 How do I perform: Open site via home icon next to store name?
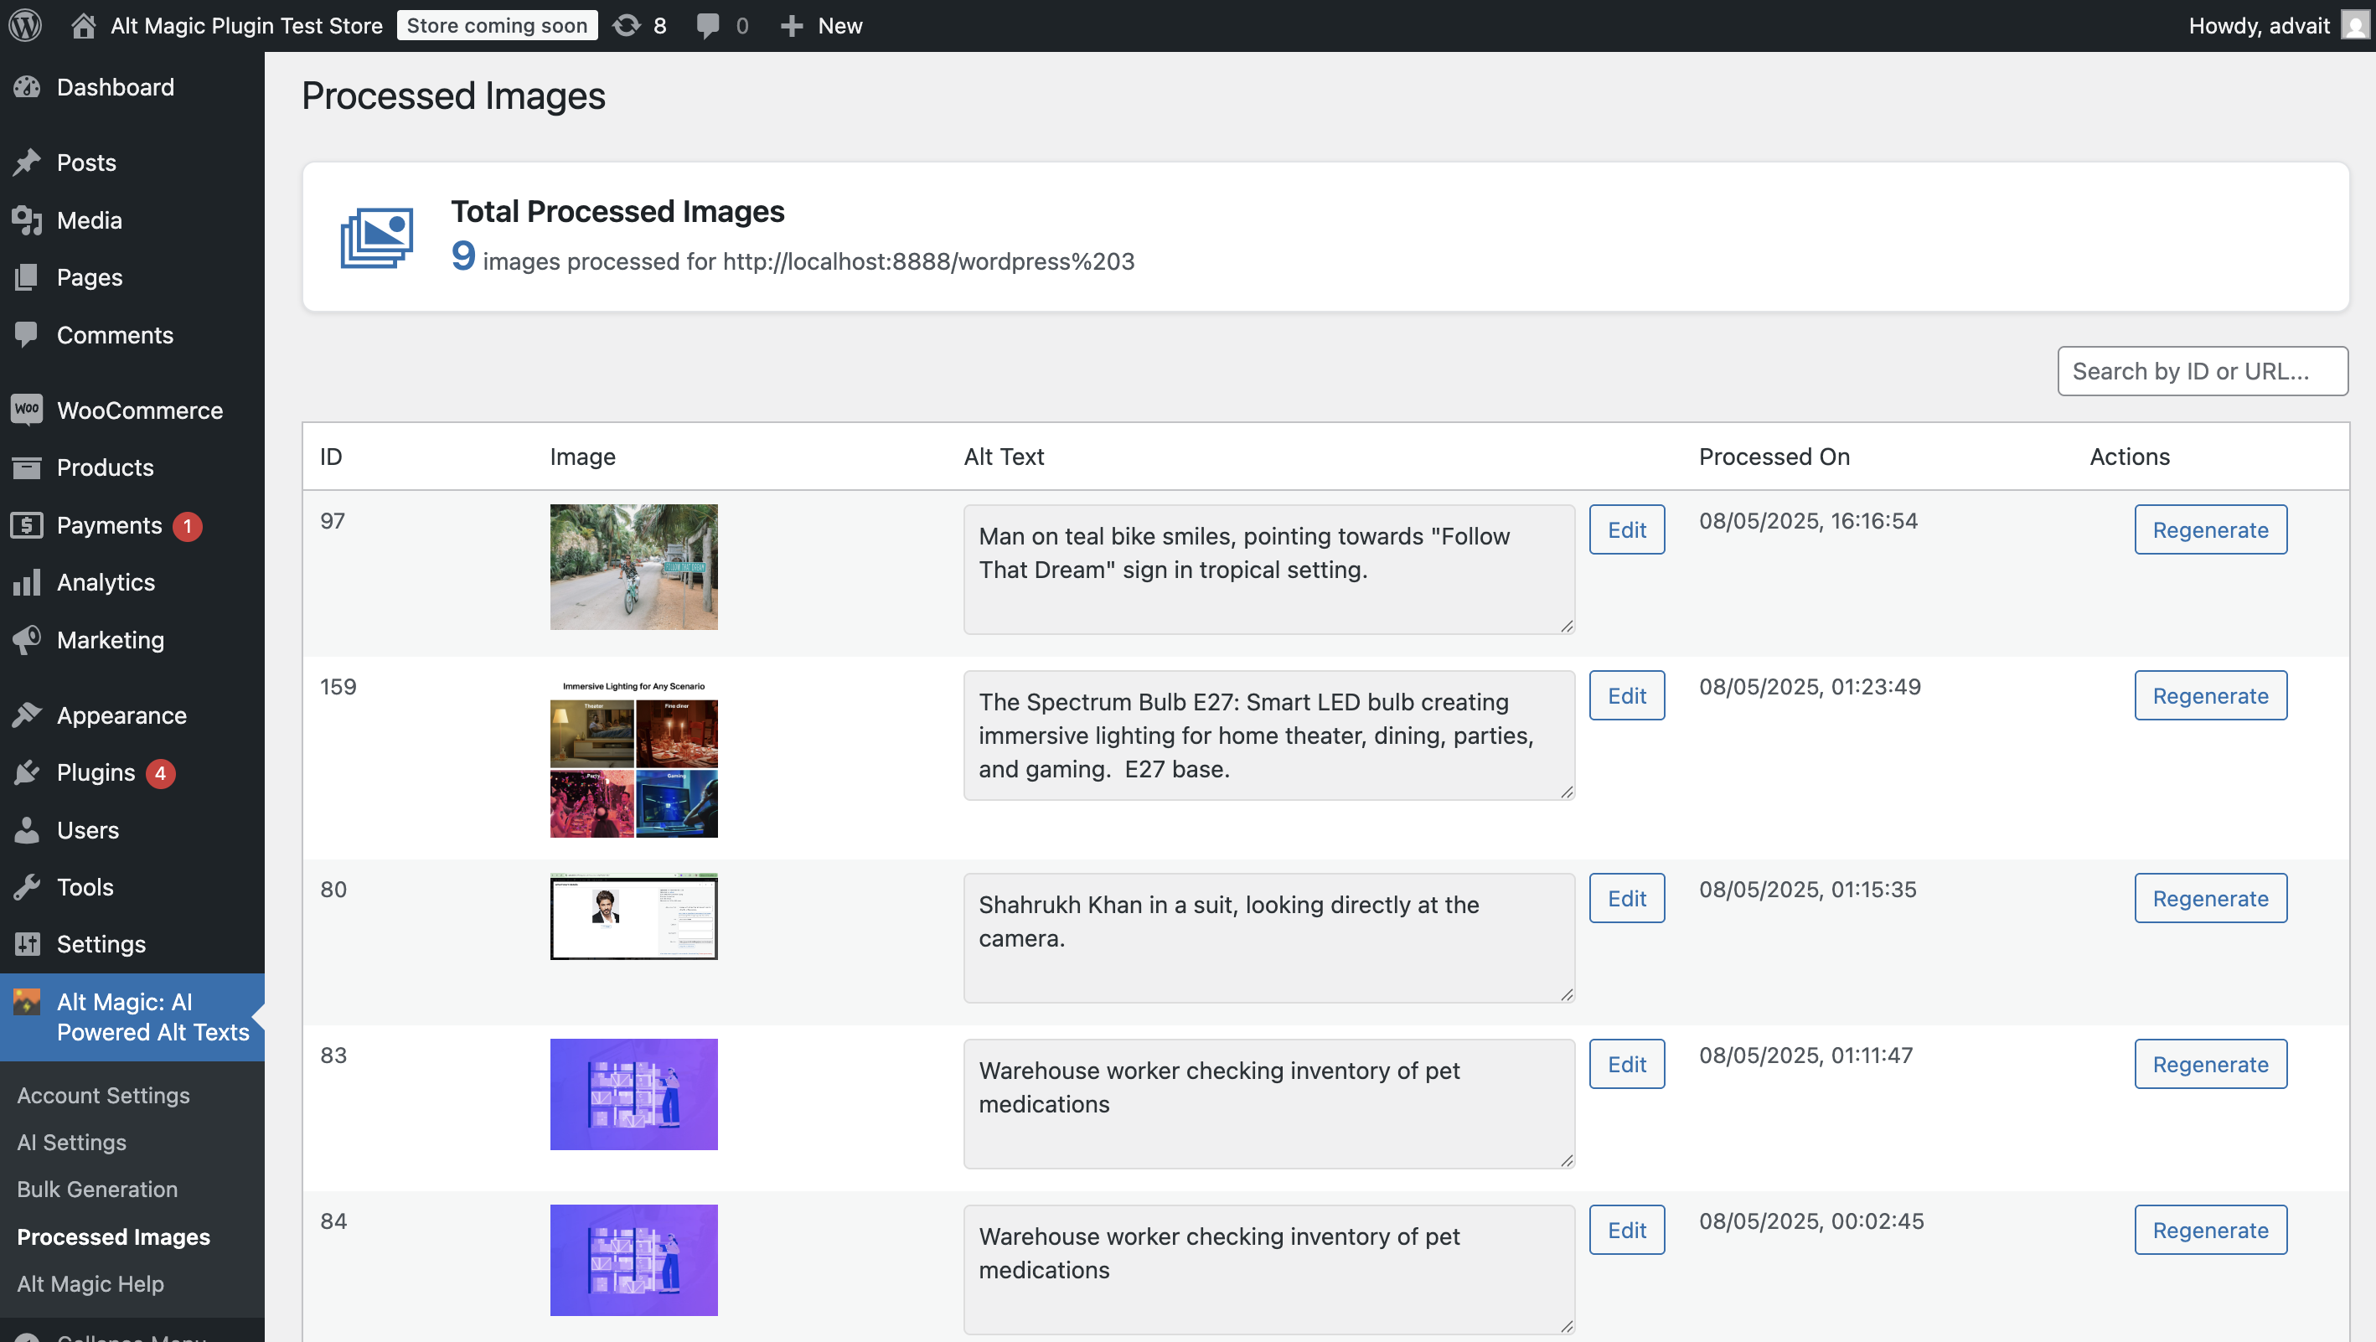(x=82, y=25)
